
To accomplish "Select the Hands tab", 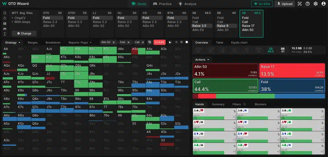I will click(200, 104).
